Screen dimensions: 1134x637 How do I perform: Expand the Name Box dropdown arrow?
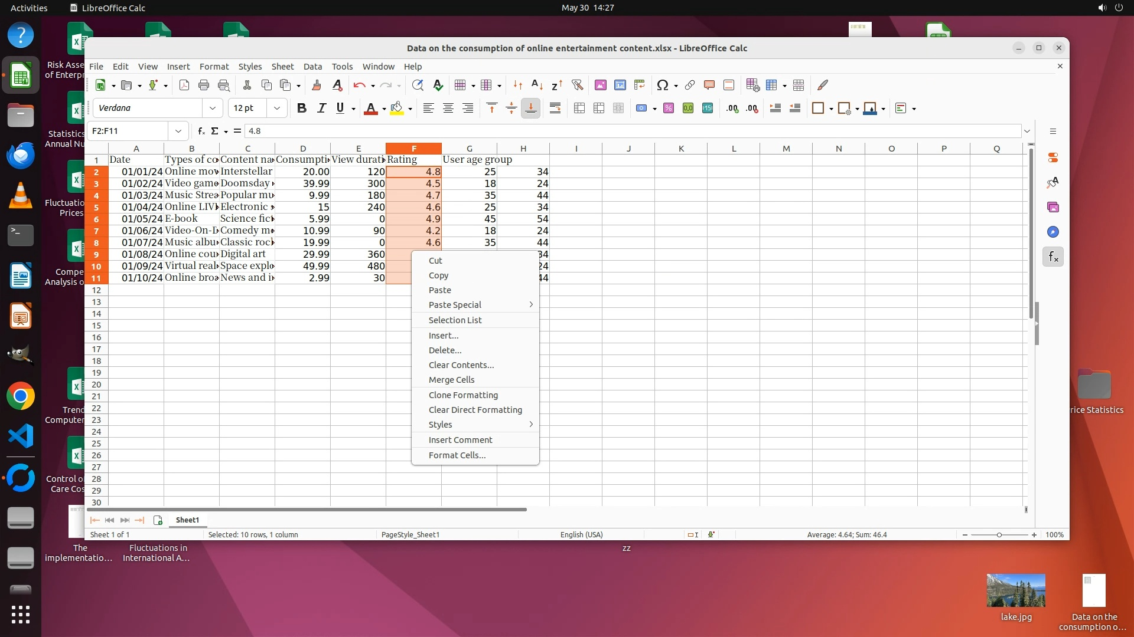(178, 131)
